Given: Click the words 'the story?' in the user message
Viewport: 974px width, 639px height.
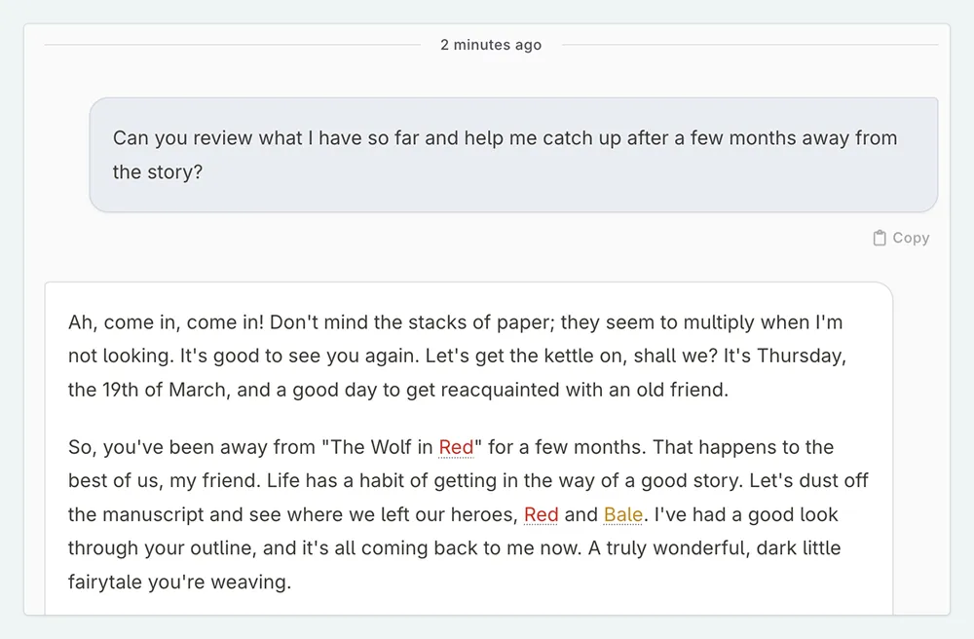Looking at the screenshot, I should tap(158, 172).
